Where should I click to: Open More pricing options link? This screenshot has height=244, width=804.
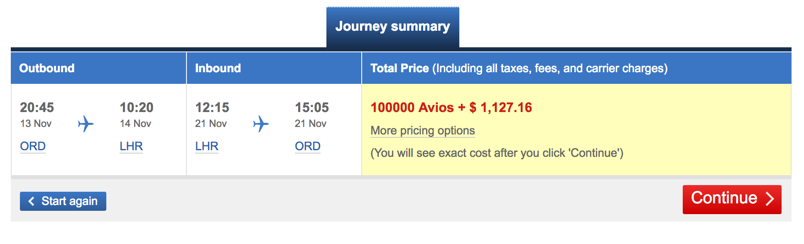pyautogui.click(x=423, y=131)
